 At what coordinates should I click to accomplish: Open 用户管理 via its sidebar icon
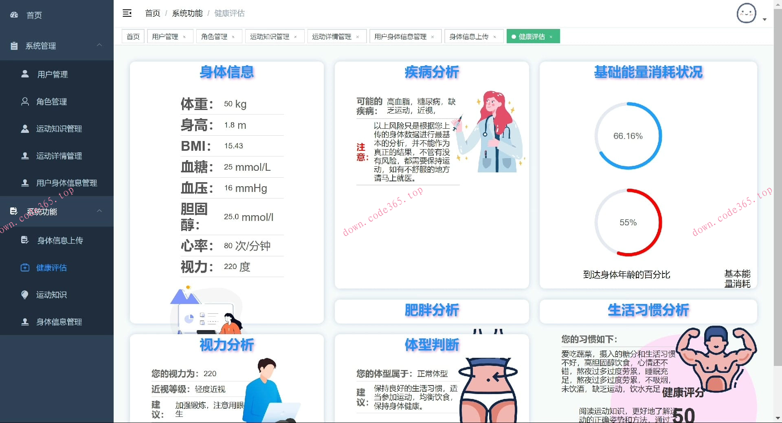tap(24, 74)
